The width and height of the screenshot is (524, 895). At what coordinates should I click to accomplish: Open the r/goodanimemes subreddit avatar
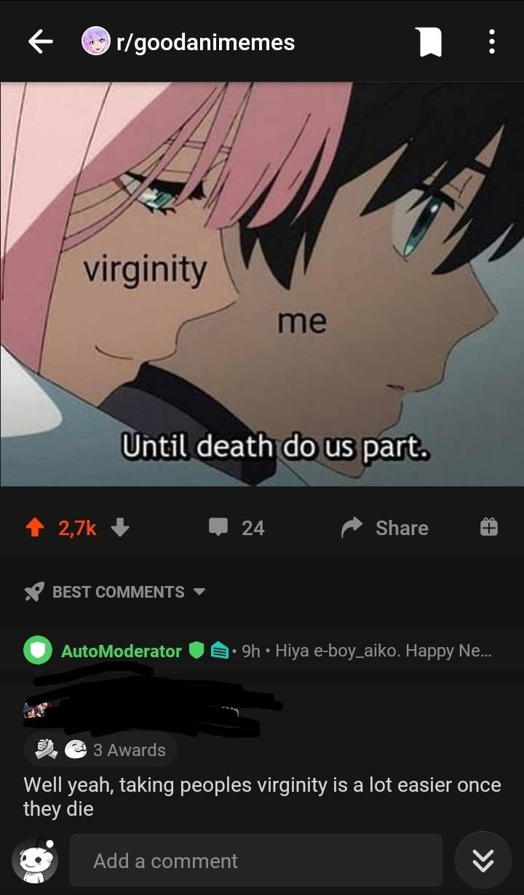(95, 41)
